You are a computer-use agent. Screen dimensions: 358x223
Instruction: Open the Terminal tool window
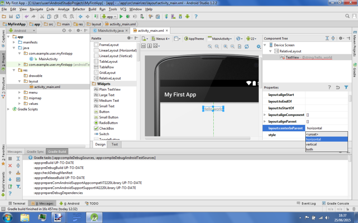[17, 203]
